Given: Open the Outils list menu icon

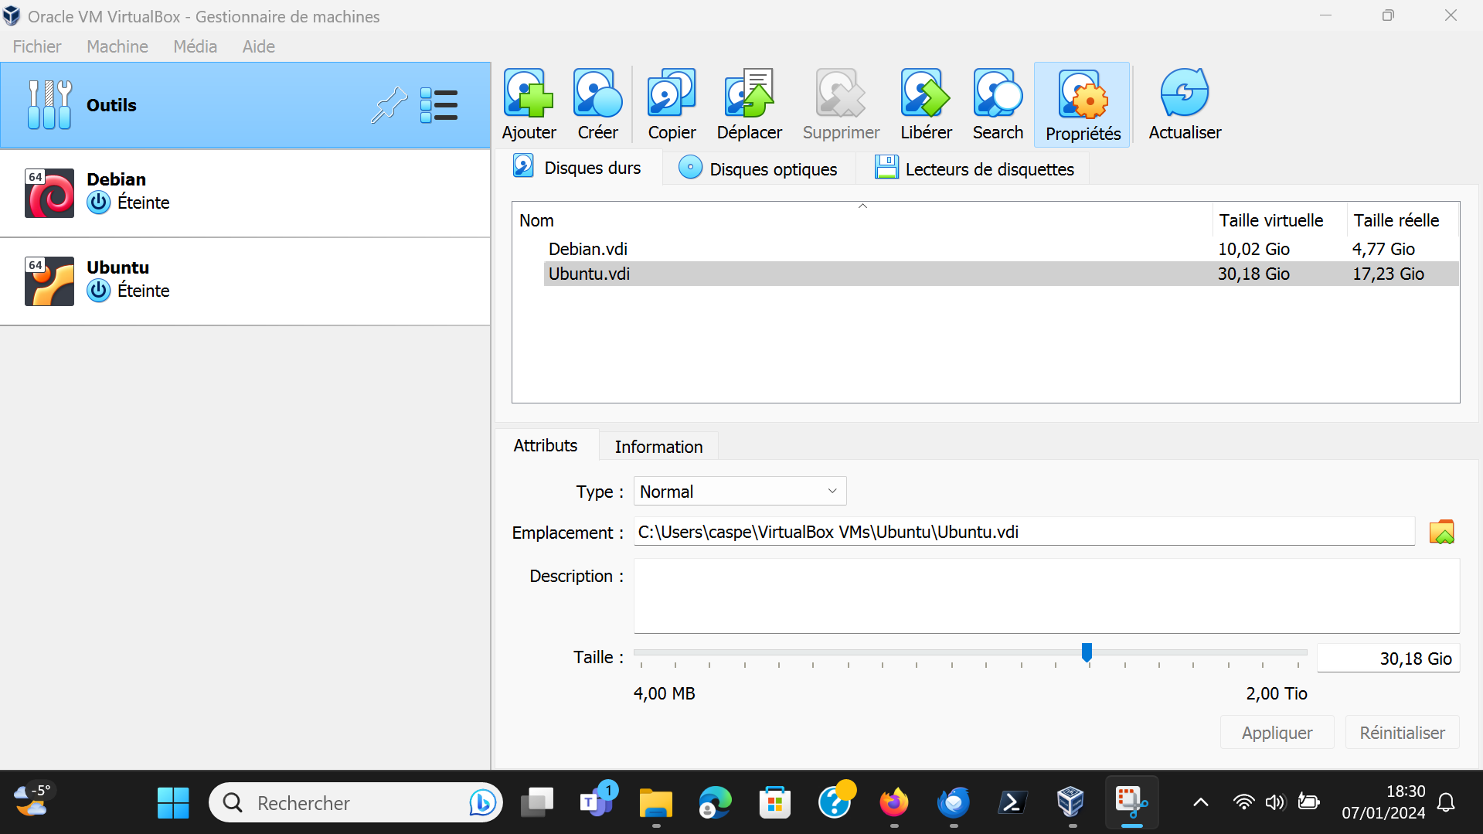Looking at the screenshot, I should 439,105.
